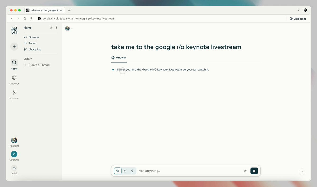Select Research mode icon in input bar
The height and width of the screenshot is (187, 317).
point(125,171)
